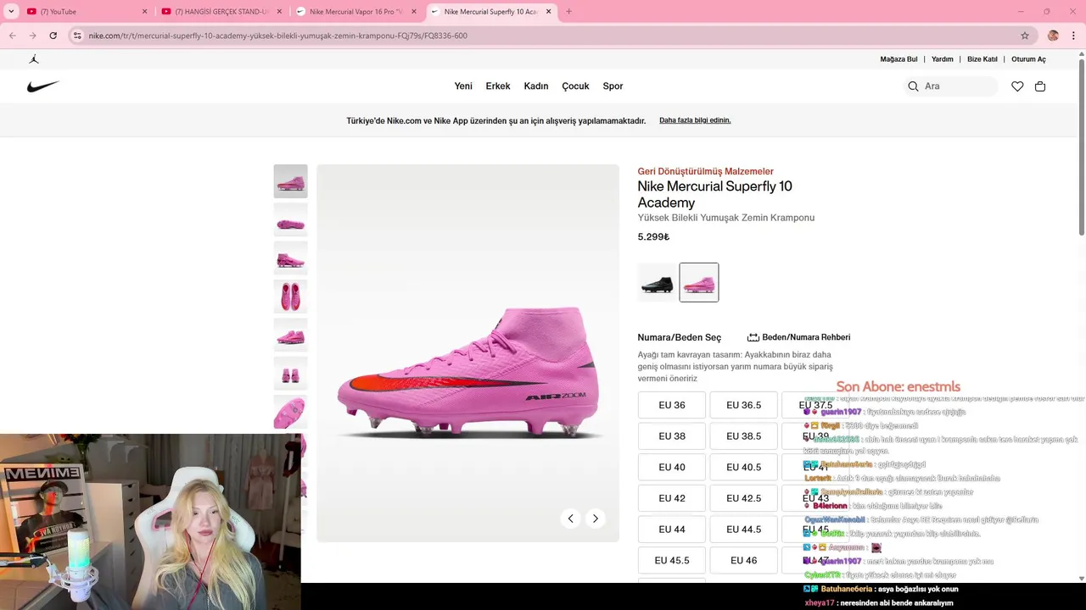
Task: Open the Çocuk menu
Action: (575, 86)
